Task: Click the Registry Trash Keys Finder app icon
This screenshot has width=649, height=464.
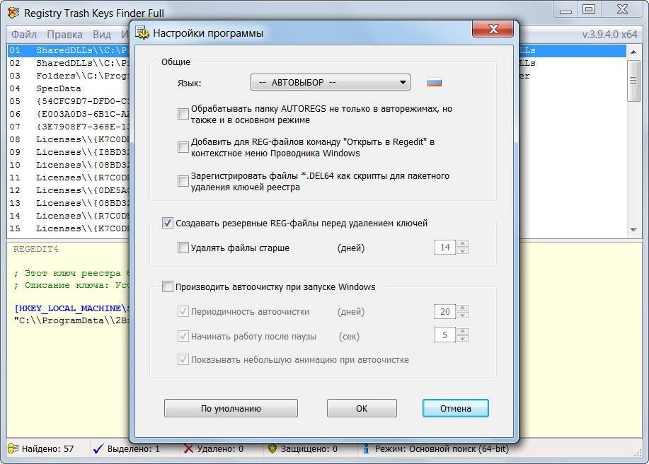Action: pyautogui.click(x=13, y=13)
